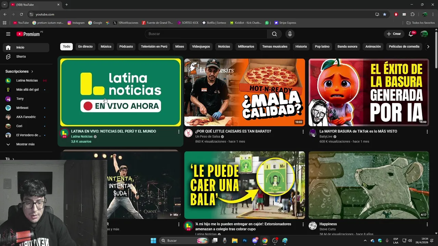Open the Stripe Express bookmark
438x246 pixels.
285,23
